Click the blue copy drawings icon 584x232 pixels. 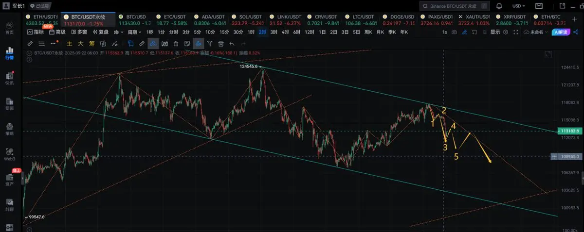coord(130,43)
